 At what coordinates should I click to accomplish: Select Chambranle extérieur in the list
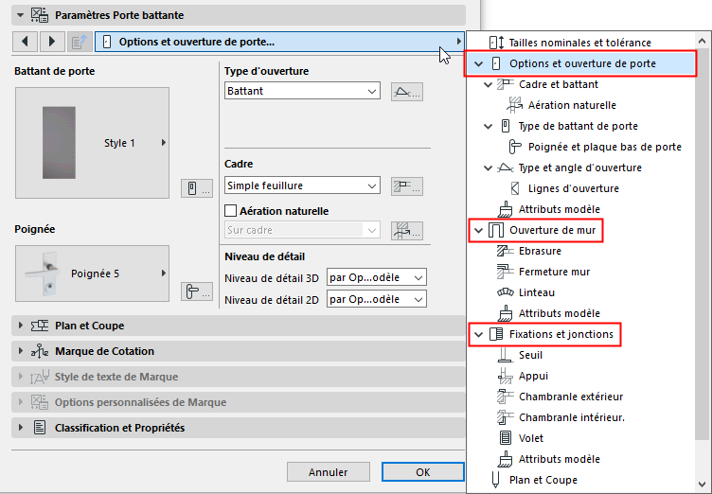tap(571, 397)
